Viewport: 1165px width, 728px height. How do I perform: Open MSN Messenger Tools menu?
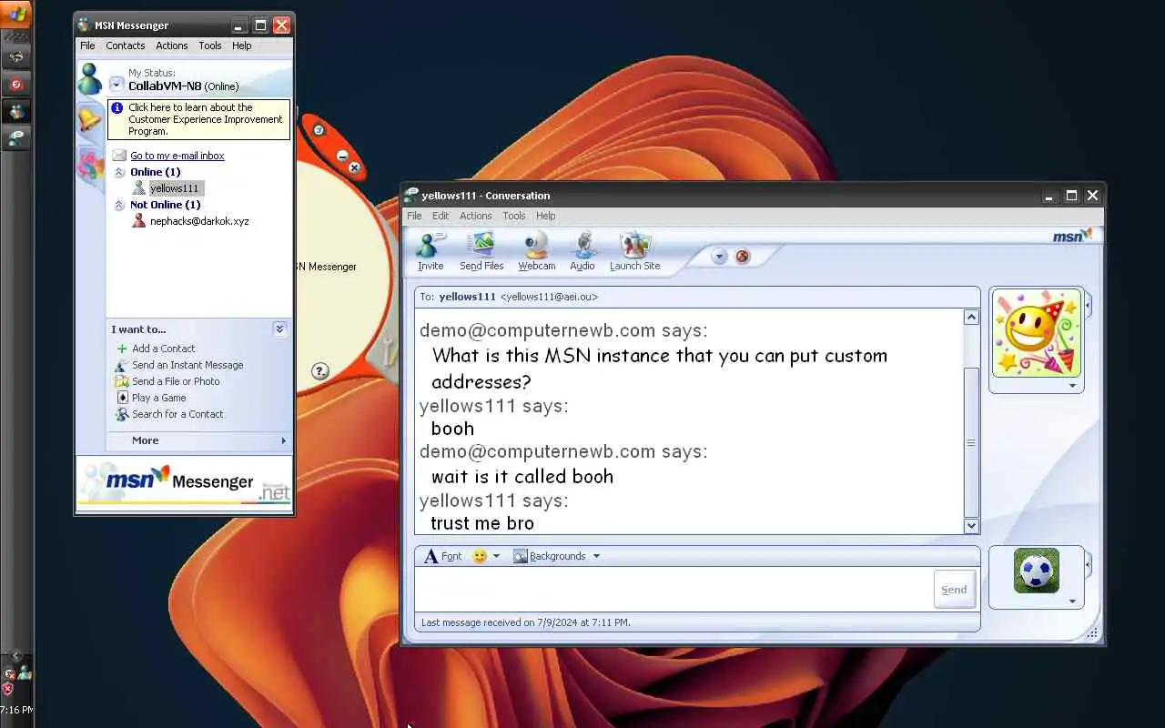pyautogui.click(x=210, y=45)
